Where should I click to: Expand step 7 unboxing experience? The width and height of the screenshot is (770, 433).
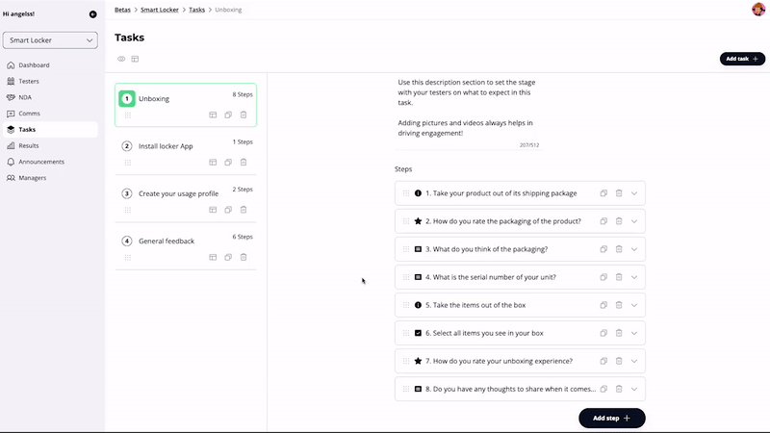(634, 362)
